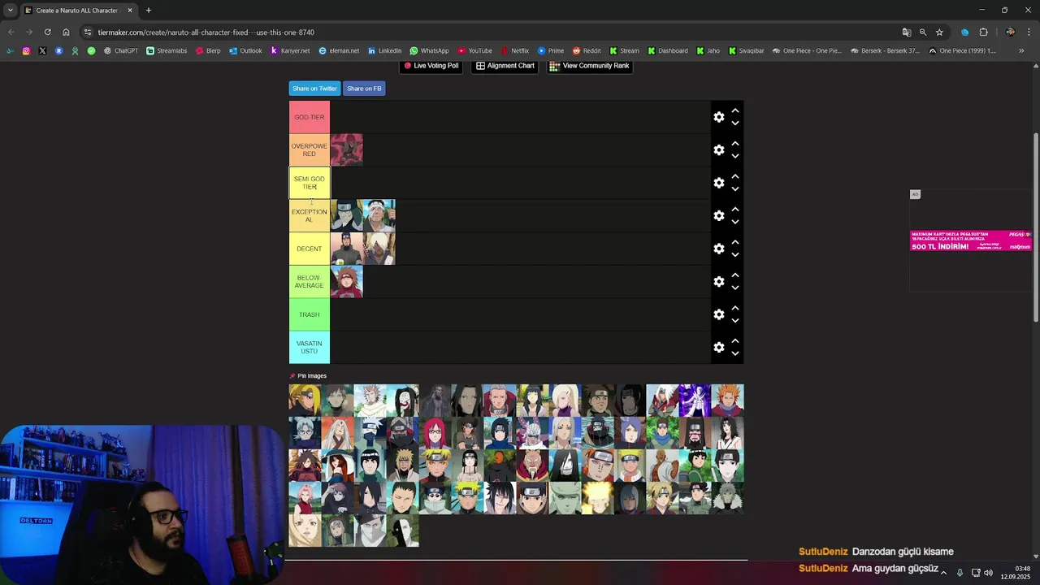
Task: Pick the Jiraiya white-haired thumbnail
Action: (x=662, y=401)
